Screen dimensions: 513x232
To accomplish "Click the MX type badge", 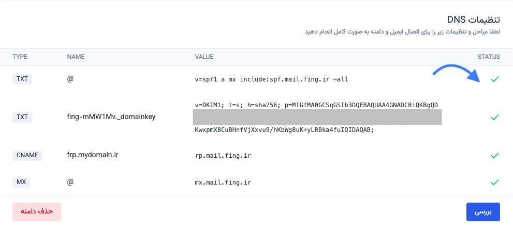I will (x=21, y=182).
